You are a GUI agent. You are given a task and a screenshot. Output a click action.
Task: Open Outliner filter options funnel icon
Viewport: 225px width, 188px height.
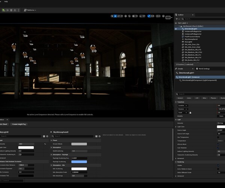pyautogui.click(x=178, y=19)
